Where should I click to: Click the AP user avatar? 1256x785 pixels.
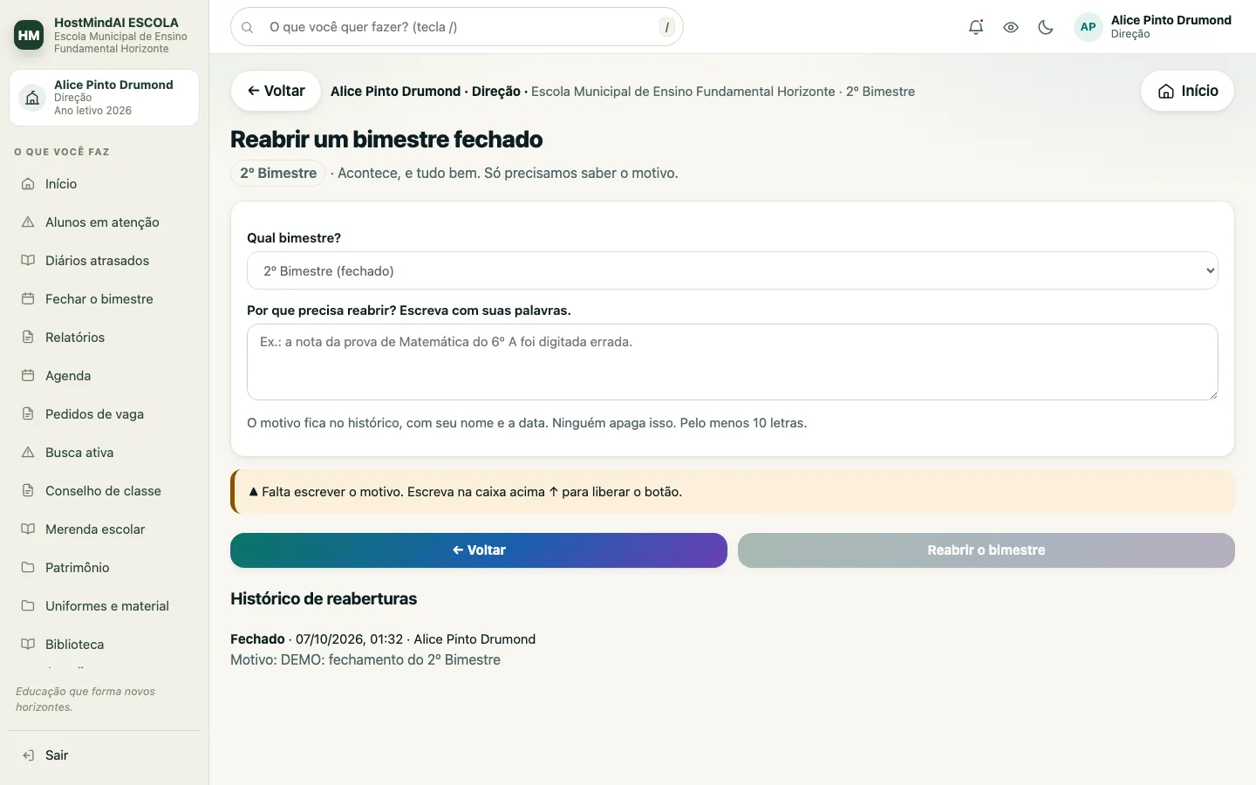[x=1089, y=27]
